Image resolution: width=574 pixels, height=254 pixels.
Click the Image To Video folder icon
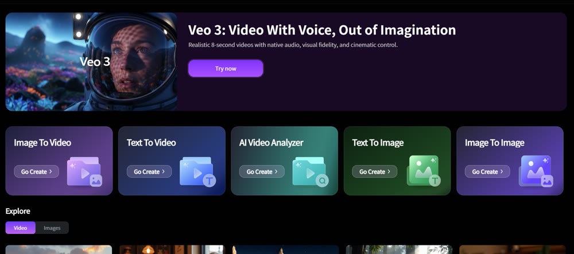pos(84,171)
